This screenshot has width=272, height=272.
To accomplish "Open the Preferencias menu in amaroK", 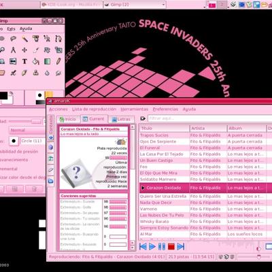I will (165, 109).
